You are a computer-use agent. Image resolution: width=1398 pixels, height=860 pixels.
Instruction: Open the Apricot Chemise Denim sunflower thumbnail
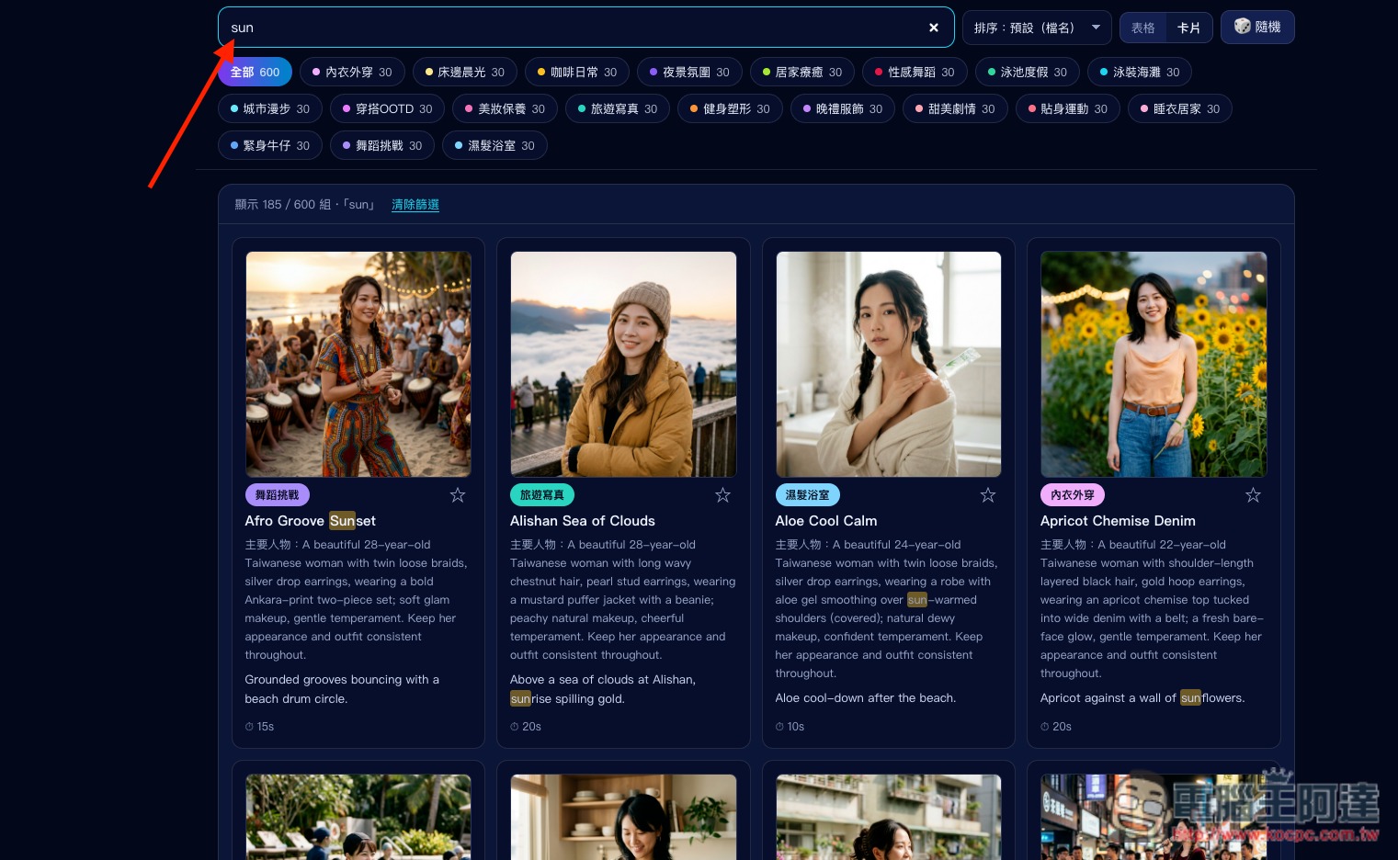pos(1154,364)
